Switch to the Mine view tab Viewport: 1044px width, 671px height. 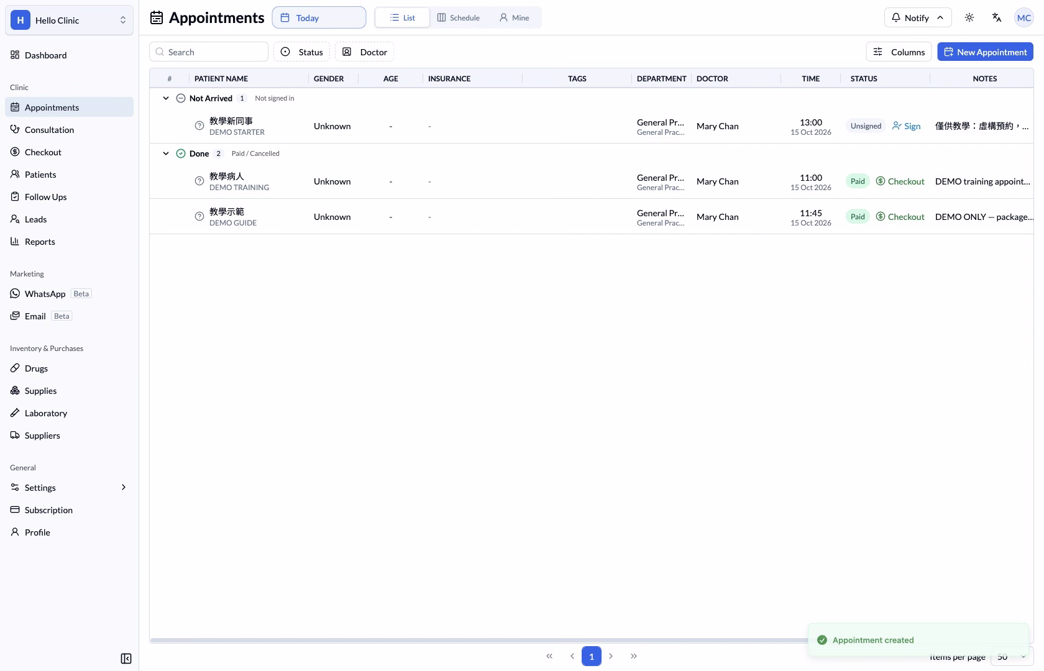coord(515,17)
